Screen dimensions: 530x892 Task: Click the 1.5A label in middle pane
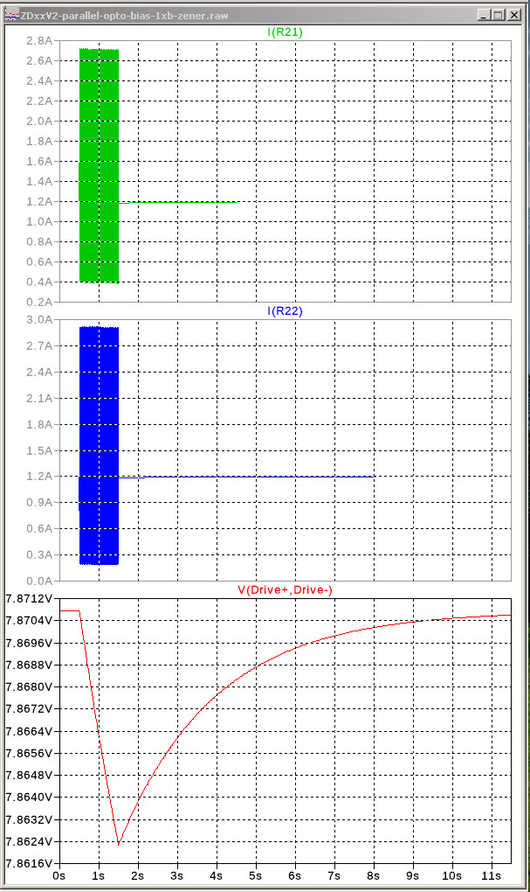[x=39, y=450]
